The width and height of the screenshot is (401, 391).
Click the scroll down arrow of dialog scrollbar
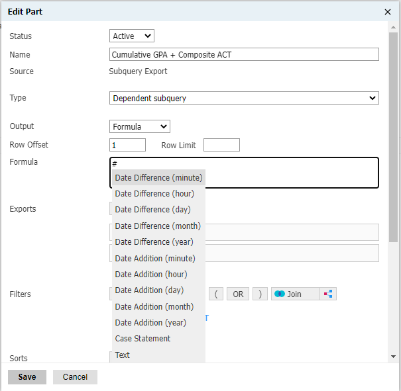393,356
